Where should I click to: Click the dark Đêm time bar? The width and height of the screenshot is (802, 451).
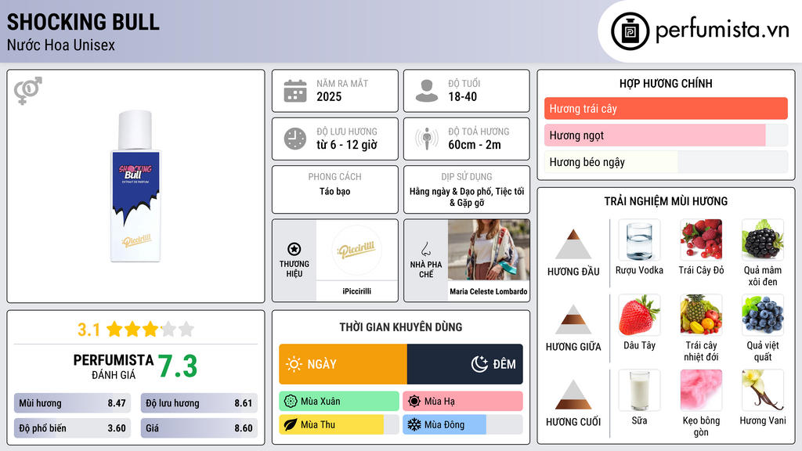click(x=465, y=364)
